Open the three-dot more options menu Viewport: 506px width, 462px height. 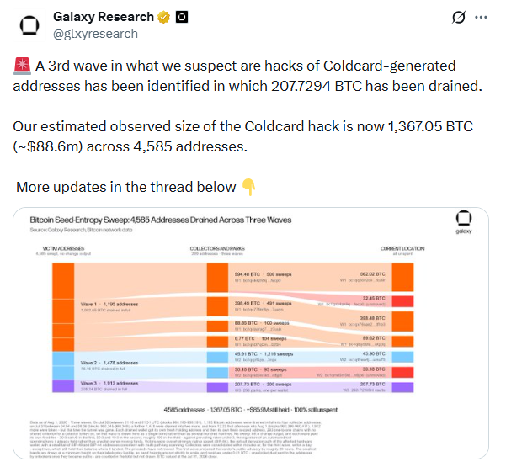point(481,17)
